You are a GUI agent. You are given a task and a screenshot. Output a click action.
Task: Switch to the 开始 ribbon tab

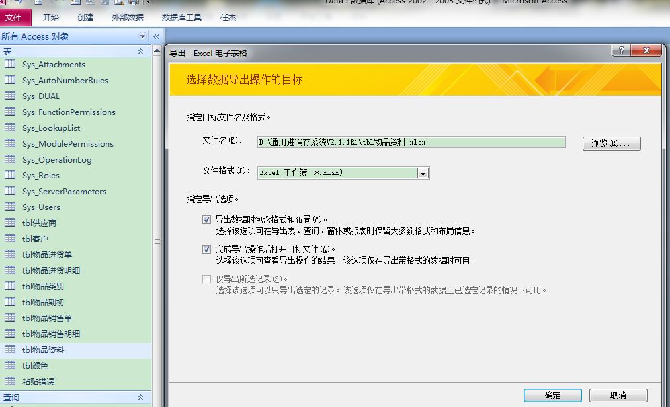click(x=51, y=18)
